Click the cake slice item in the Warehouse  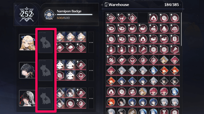pyautogui.click(x=175, y=28)
